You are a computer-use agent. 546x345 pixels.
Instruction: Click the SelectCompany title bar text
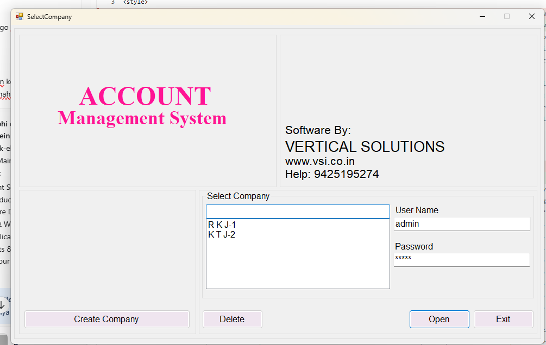click(49, 17)
